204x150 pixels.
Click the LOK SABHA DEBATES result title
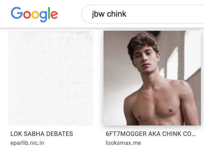[42, 134]
